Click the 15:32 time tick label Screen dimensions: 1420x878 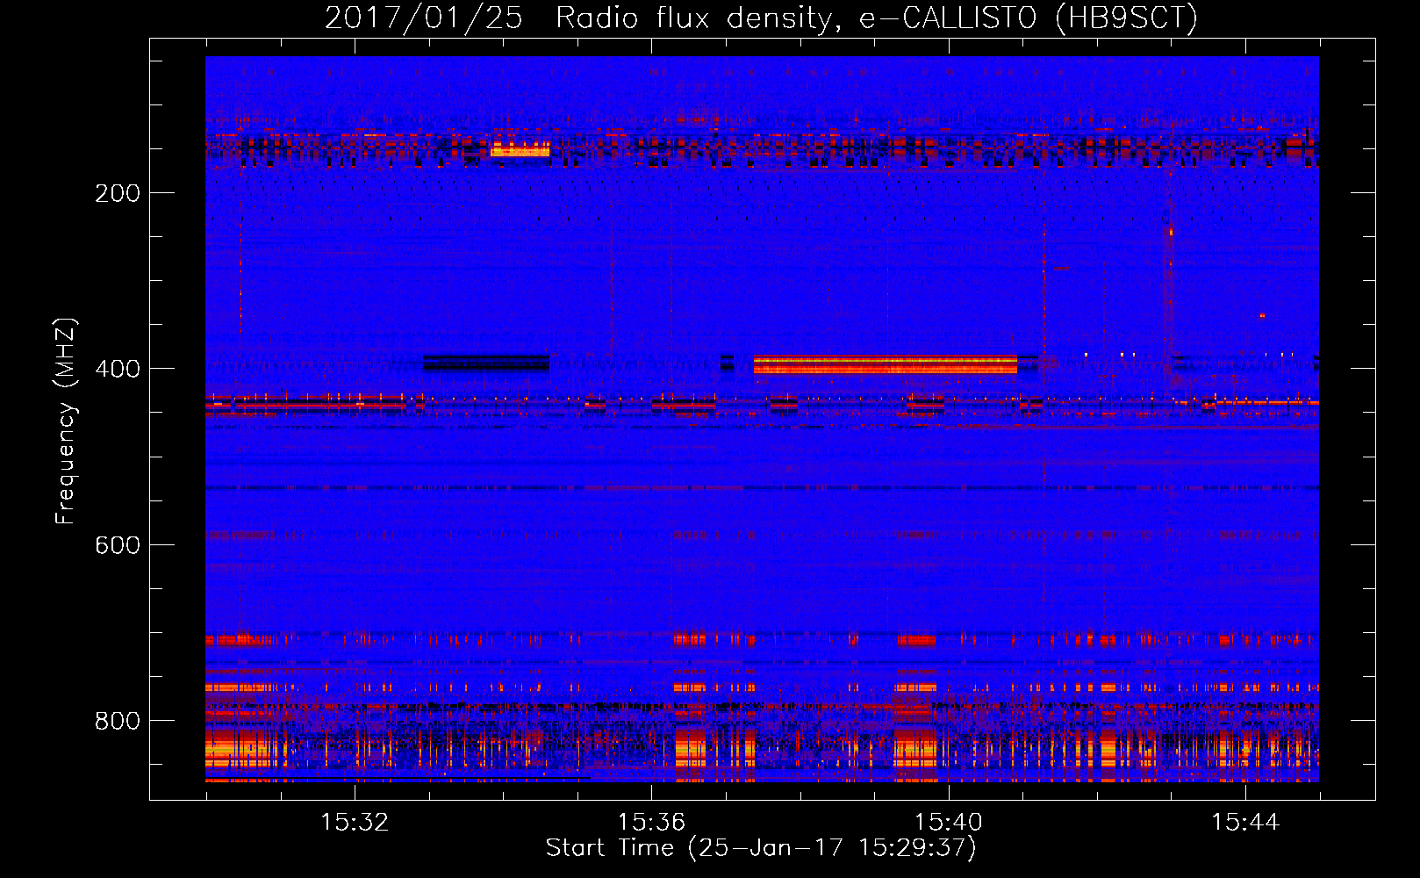click(x=355, y=822)
